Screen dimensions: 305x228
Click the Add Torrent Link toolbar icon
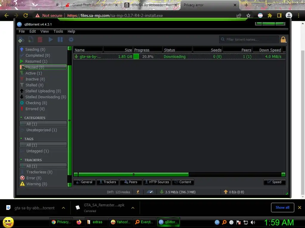coord(21,40)
